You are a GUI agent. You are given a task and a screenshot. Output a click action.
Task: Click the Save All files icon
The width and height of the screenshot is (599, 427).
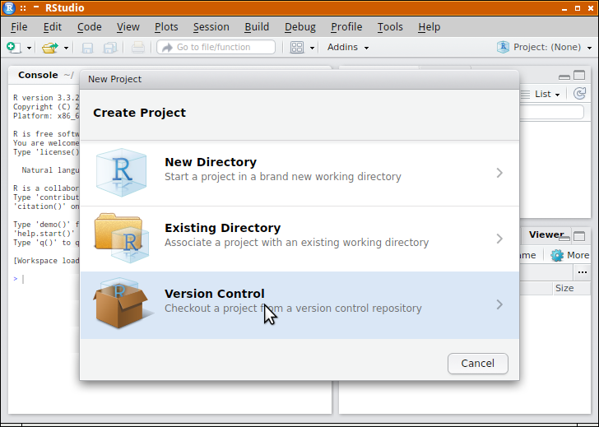pos(110,48)
